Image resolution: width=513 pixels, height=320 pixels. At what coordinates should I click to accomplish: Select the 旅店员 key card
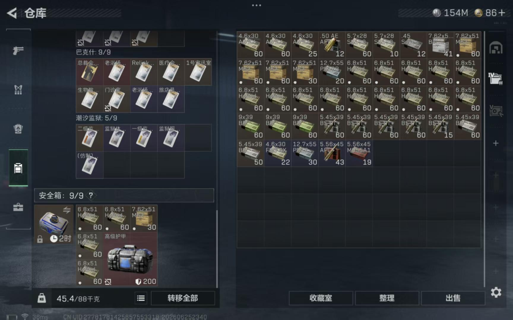click(x=171, y=99)
